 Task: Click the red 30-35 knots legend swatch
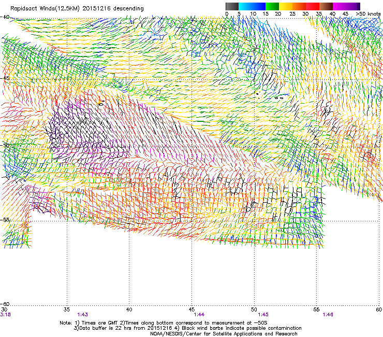(313, 6)
